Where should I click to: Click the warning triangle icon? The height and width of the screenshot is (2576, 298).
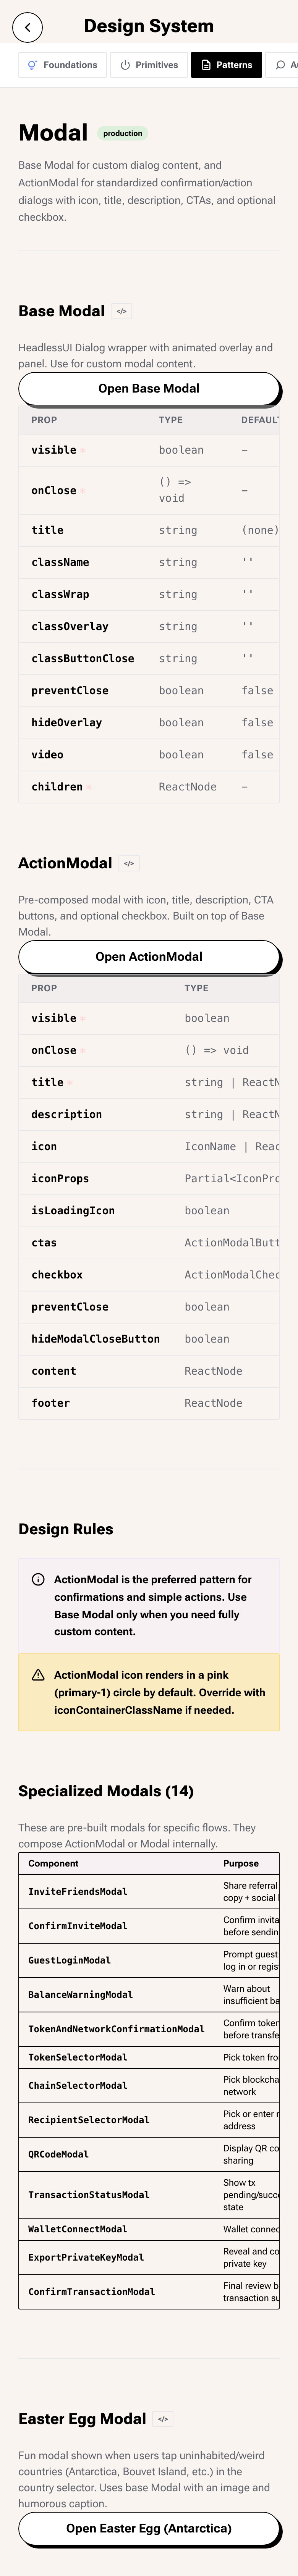click(x=38, y=1674)
